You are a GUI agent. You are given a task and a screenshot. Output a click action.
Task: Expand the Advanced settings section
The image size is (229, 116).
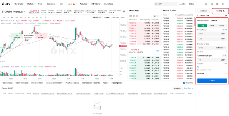tap(212, 73)
